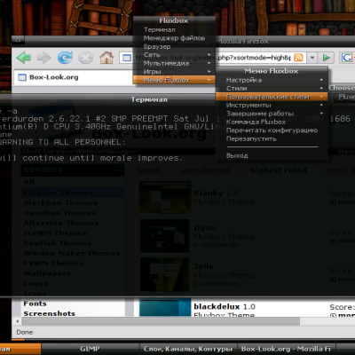This screenshot has height=355, width=355.
Task: Open the Logos category link
Action: (35, 283)
